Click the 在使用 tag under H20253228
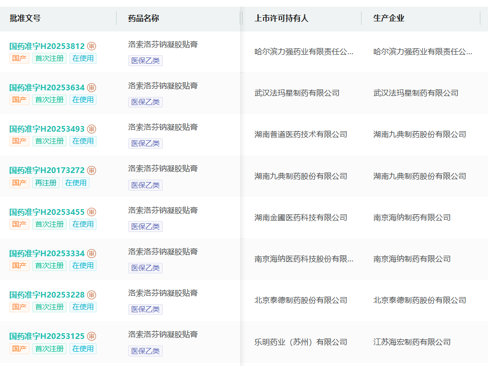This screenshot has width=488, height=366. tap(83, 307)
